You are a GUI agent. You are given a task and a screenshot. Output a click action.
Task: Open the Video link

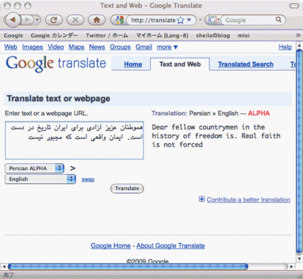point(56,47)
